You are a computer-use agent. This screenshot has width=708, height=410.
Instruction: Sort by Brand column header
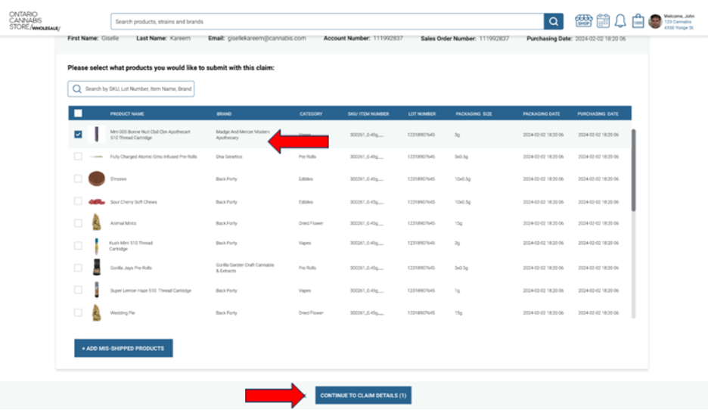tap(224, 113)
